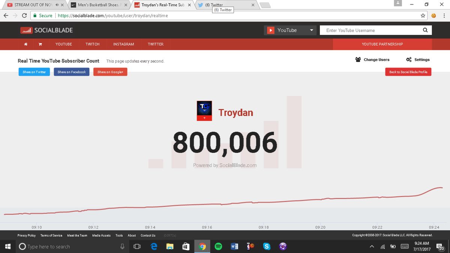
Task: Click Share on Twitter
Action: click(34, 72)
